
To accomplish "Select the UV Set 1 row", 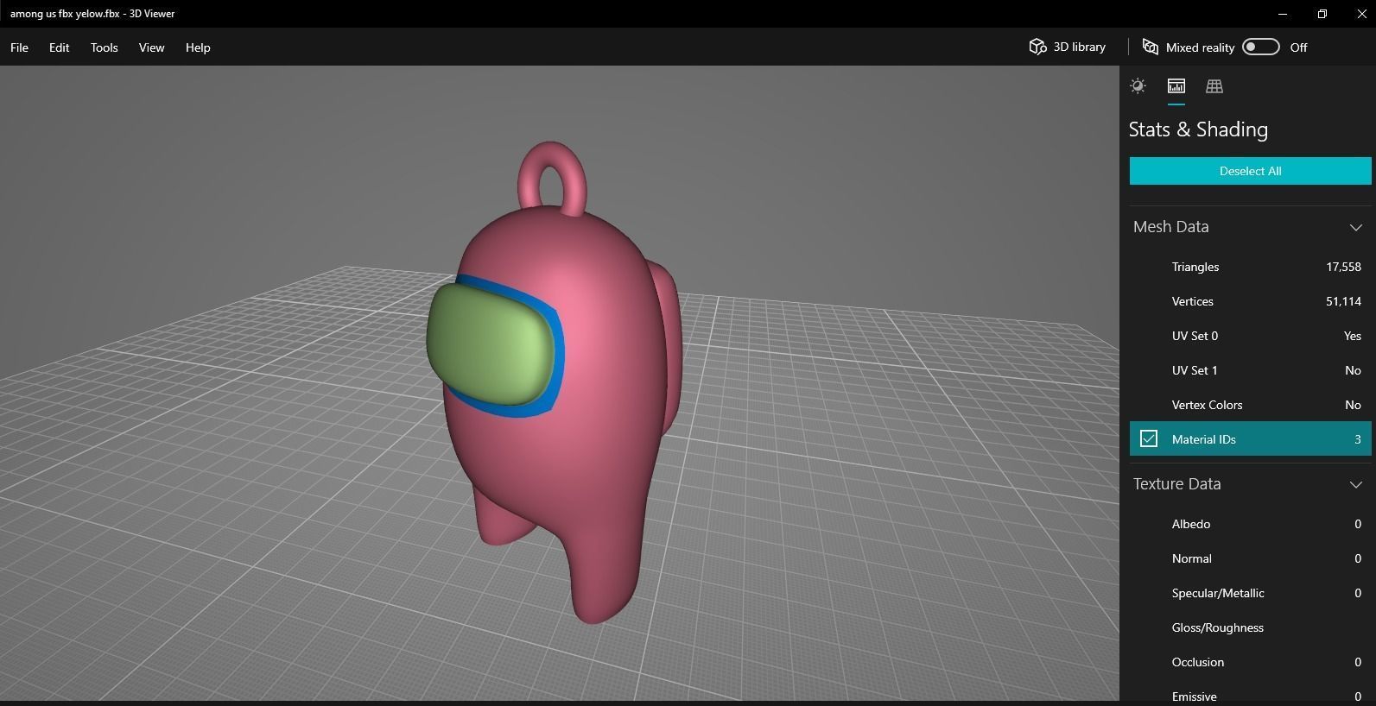I will pos(1250,370).
